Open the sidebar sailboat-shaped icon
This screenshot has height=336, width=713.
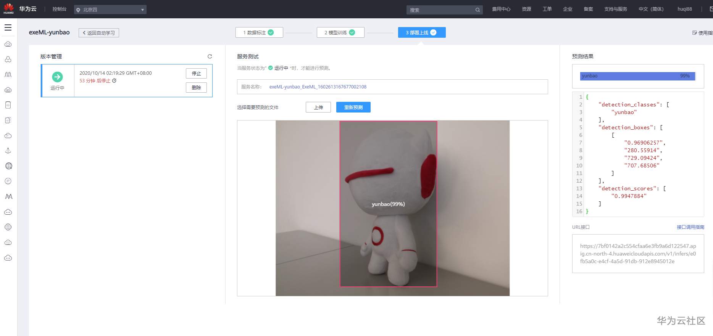coord(8,151)
